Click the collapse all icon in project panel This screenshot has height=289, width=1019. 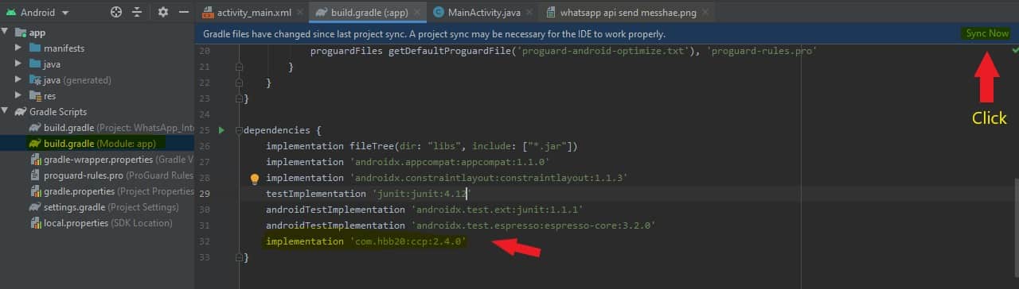coord(137,12)
